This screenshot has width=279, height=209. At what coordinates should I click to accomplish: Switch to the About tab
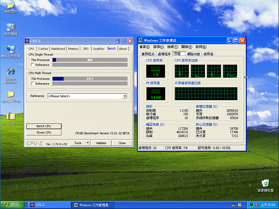click(123, 49)
